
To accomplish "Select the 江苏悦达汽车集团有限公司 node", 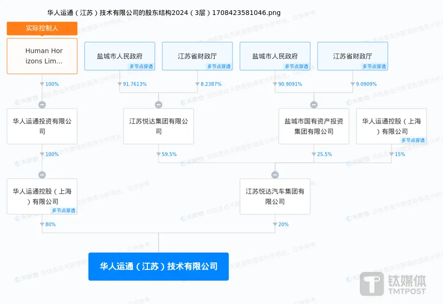I will pos(275,196).
